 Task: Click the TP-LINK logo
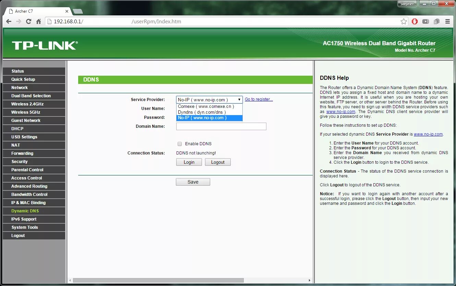[x=45, y=46]
